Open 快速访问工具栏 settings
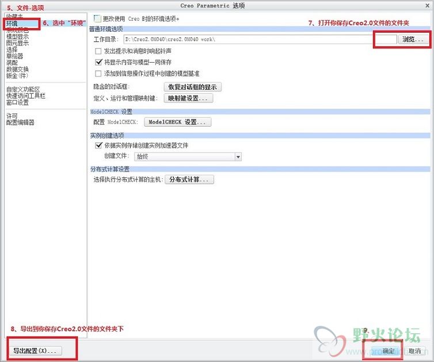Viewport: 434px width, 362px height. pyautogui.click(x=26, y=96)
